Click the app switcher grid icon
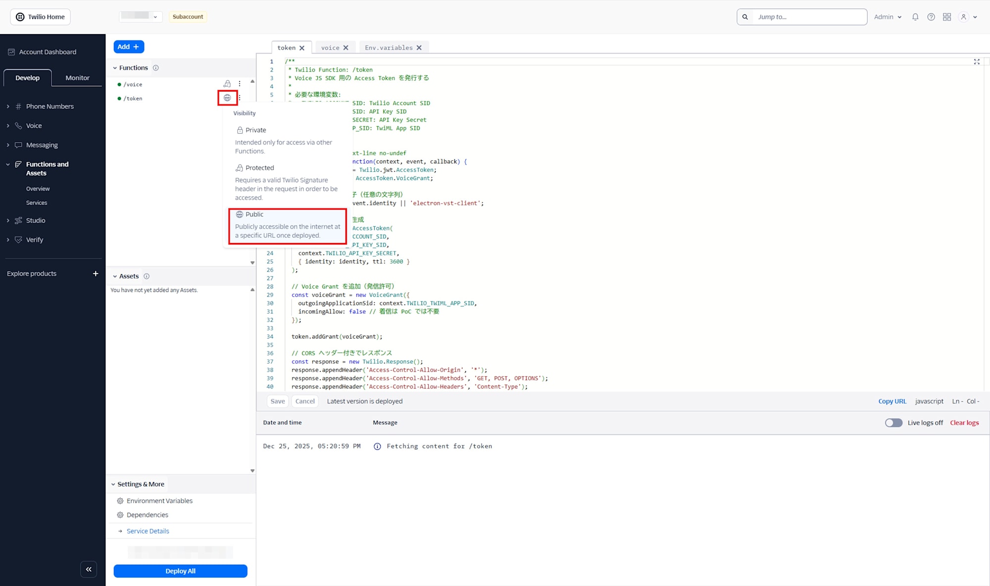The width and height of the screenshot is (990, 586). [x=947, y=16]
